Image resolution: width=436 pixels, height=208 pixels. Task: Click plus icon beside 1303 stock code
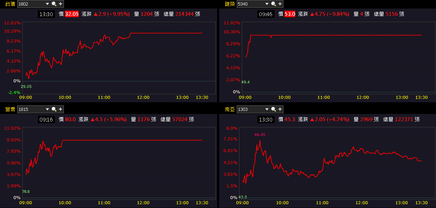pos(280,109)
